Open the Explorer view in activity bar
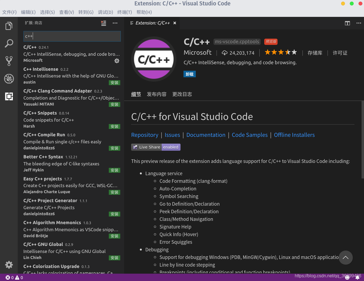 (9, 26)
